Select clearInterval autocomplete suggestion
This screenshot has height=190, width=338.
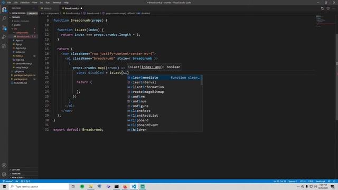click(x=164, y=82)
